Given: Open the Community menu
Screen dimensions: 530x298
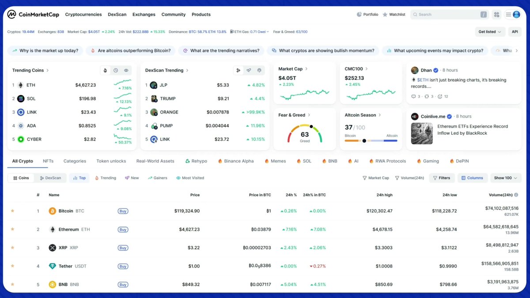Looking at the screenshot, I should [x=174, y=15].
